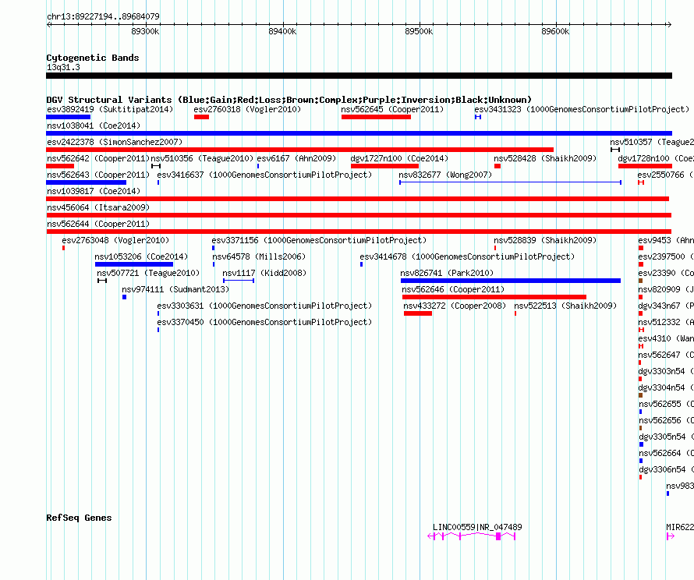This screenshot has height=580, width=694.
Task: Click nsv974111 (Sudmant2013) label
Action: tap(175, 289)
